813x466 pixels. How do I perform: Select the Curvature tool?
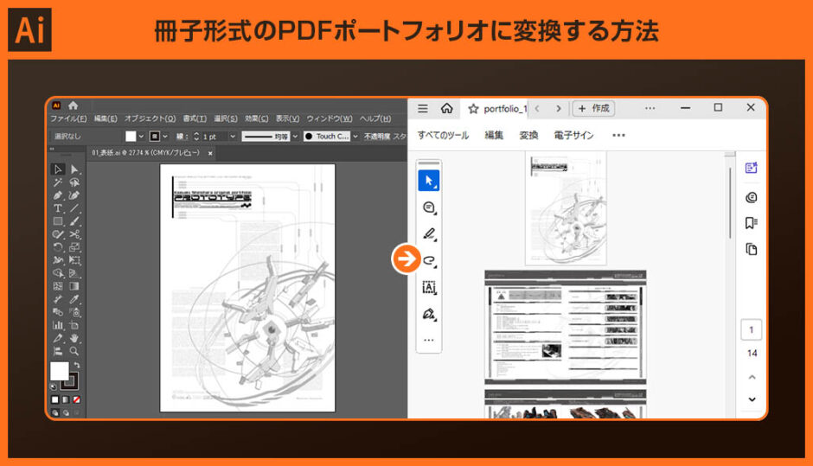(74, 195)
